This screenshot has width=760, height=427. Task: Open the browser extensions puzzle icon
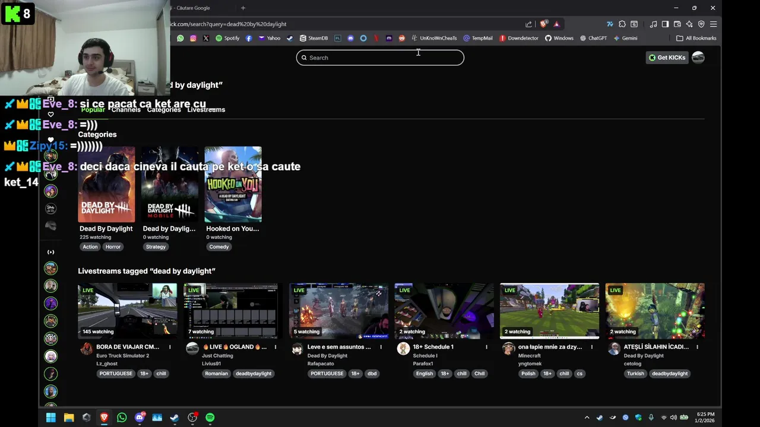tap(622, 24)
